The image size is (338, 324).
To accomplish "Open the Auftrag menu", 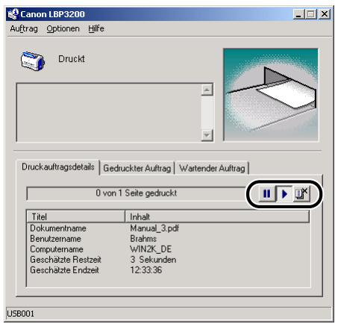I will coord(24,28).
